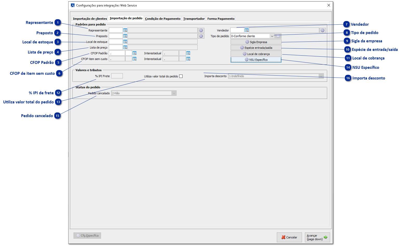Image resolution: width=402 pixels, height=248 pixels.
Task: Open the Preposto lookup search icon
Action: [x=125, y=36]
